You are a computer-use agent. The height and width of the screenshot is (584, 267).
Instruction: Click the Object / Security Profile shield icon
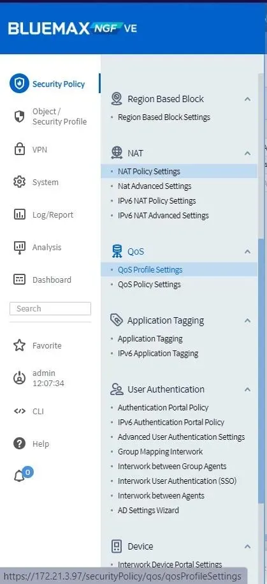coord(19,117)
